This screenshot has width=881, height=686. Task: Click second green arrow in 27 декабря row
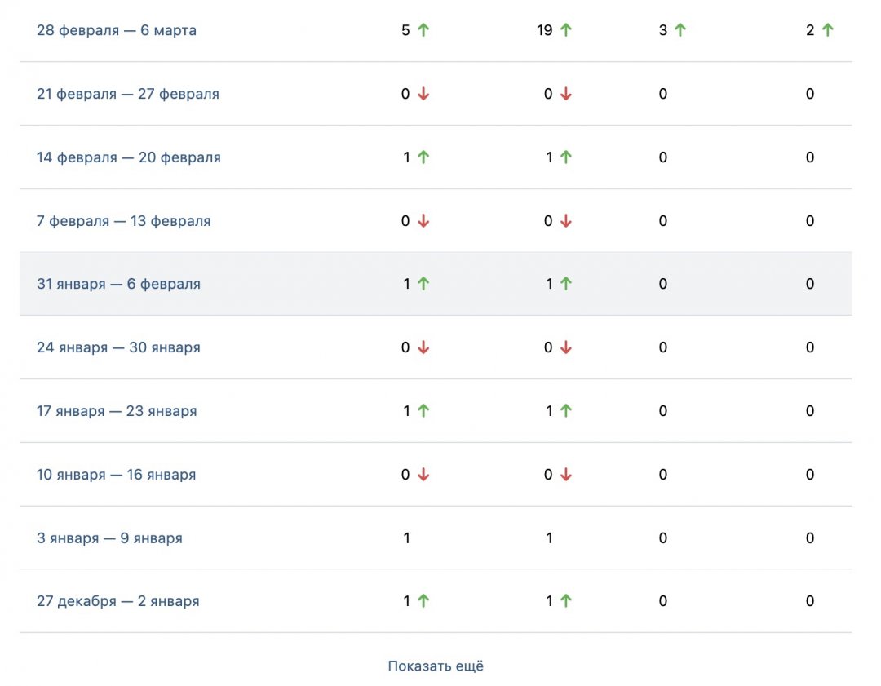566,600
